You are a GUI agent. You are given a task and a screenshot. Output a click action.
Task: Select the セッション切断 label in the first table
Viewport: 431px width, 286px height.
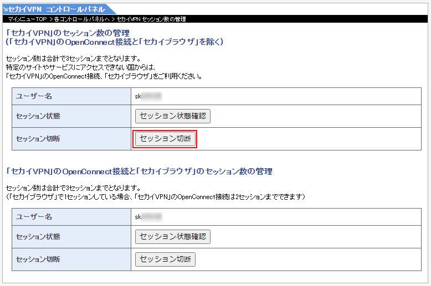tap(38, 139)
